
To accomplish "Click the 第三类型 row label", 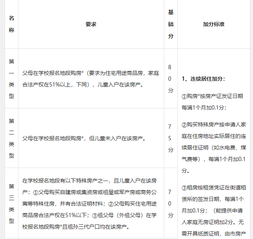I will click(12, 203).
